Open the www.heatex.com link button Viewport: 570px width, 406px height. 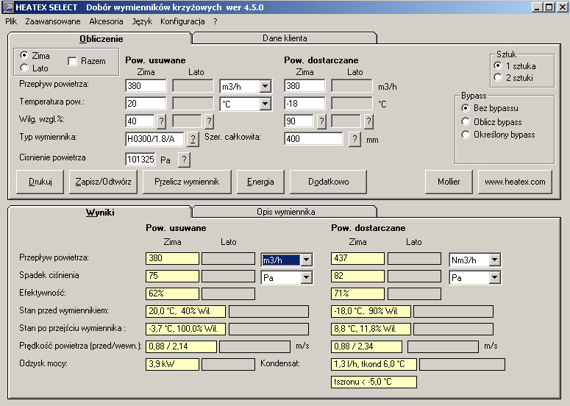tap(515, 182)
